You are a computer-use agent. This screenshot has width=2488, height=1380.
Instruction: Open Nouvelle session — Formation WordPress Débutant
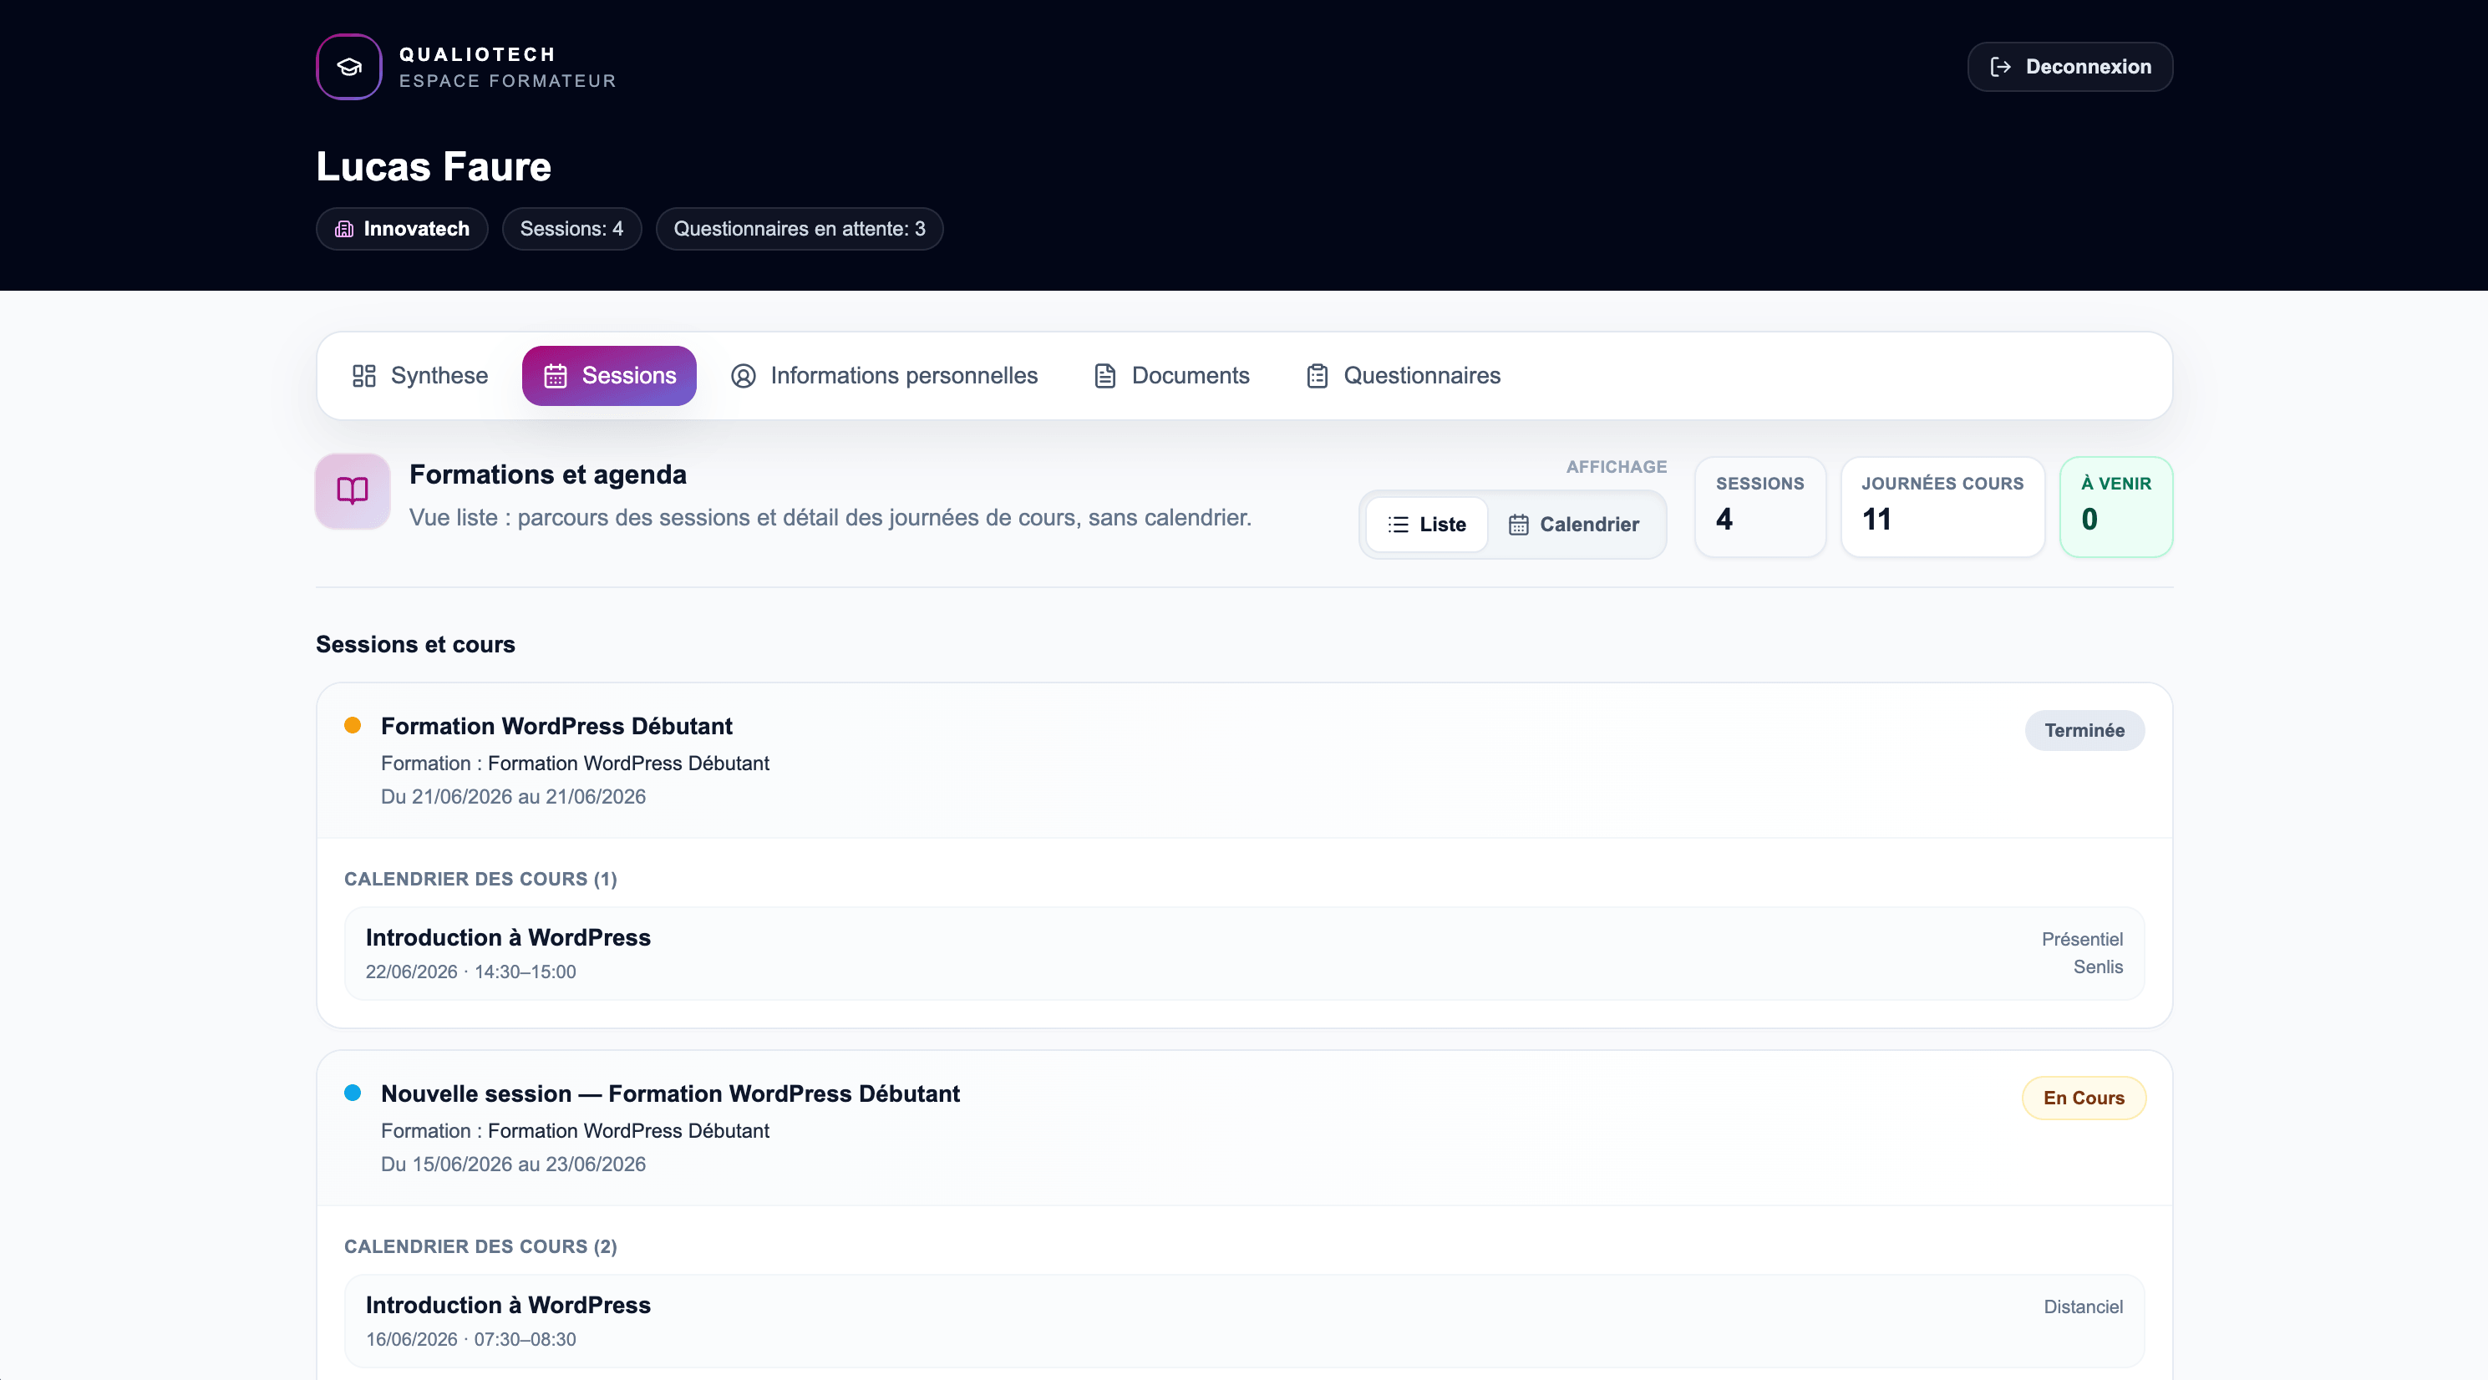click(x=670, y=1093)
